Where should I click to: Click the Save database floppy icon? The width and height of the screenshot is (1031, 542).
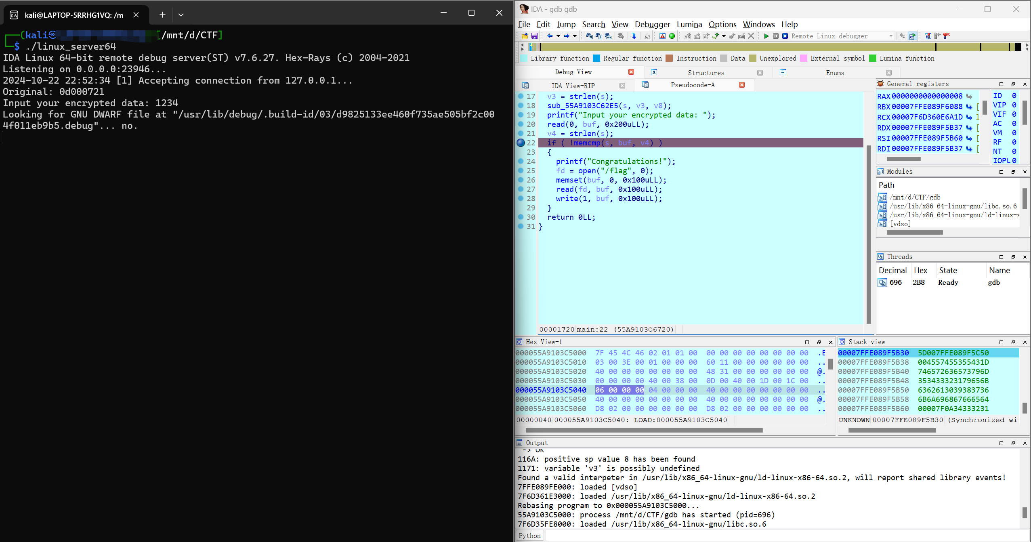pyautogui.click(x=534, y=36)
